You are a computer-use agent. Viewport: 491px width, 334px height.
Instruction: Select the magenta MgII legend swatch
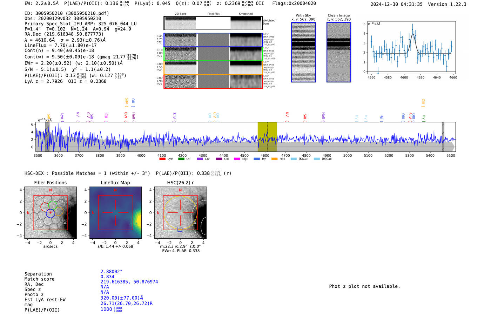[238, 159]
